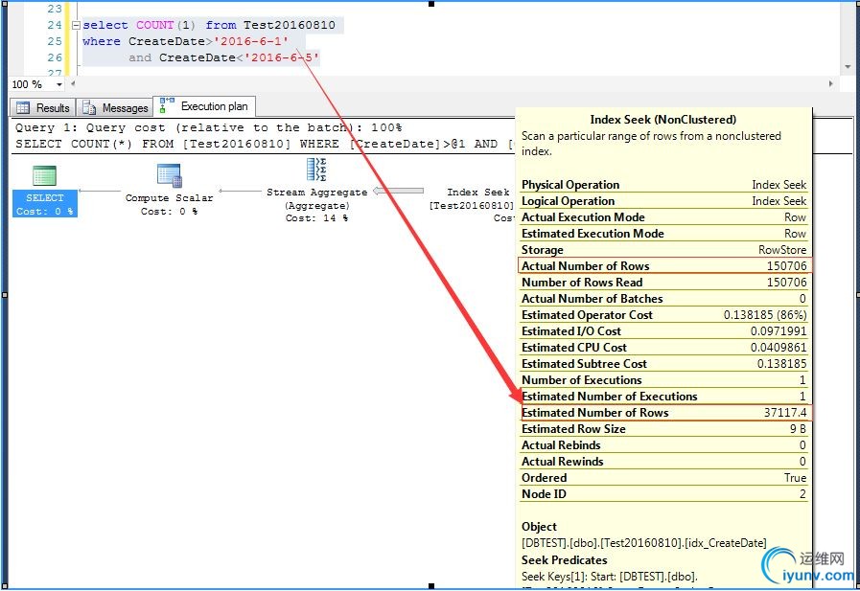
Task: Click the Actual Rewinds row
Action: point(663,462)
